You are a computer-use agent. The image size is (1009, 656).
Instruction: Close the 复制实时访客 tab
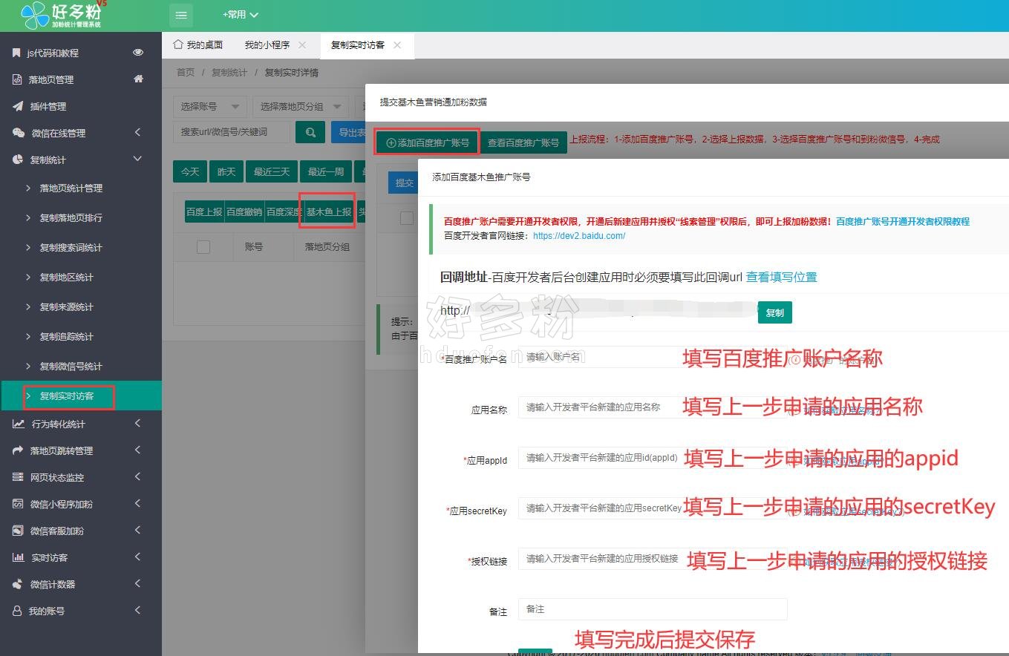pyautogui.click(x=397, y=45)
